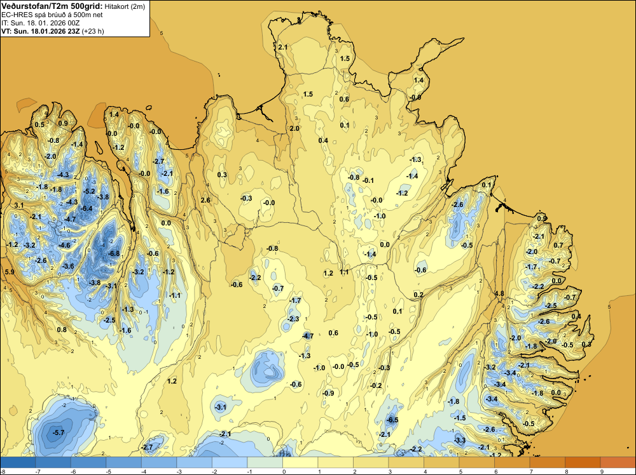636x475 pixels.
Task: Click the legend swatch between 3 and 4
Action: (x=406, y=462)
